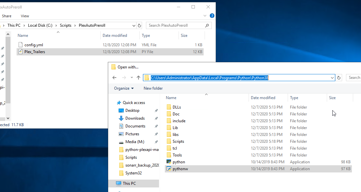Select the libs folder row
Image resolution: width=361 pixels, height=192 pixels.
click(x=258, y=134)
